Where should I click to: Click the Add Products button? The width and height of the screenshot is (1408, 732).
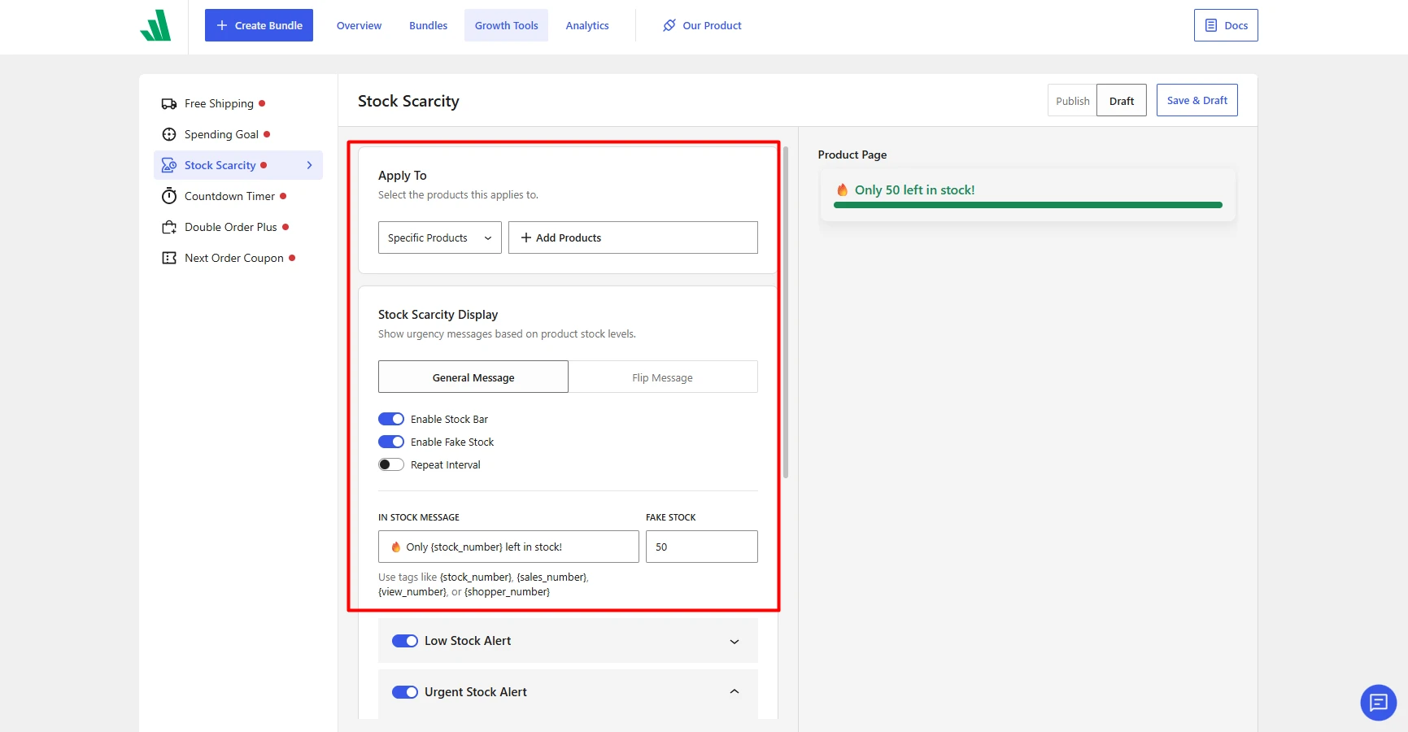(633, 237)
